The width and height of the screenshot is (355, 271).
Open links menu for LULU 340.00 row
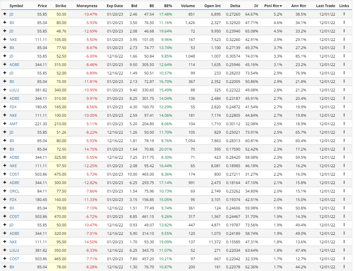(344, 90)
